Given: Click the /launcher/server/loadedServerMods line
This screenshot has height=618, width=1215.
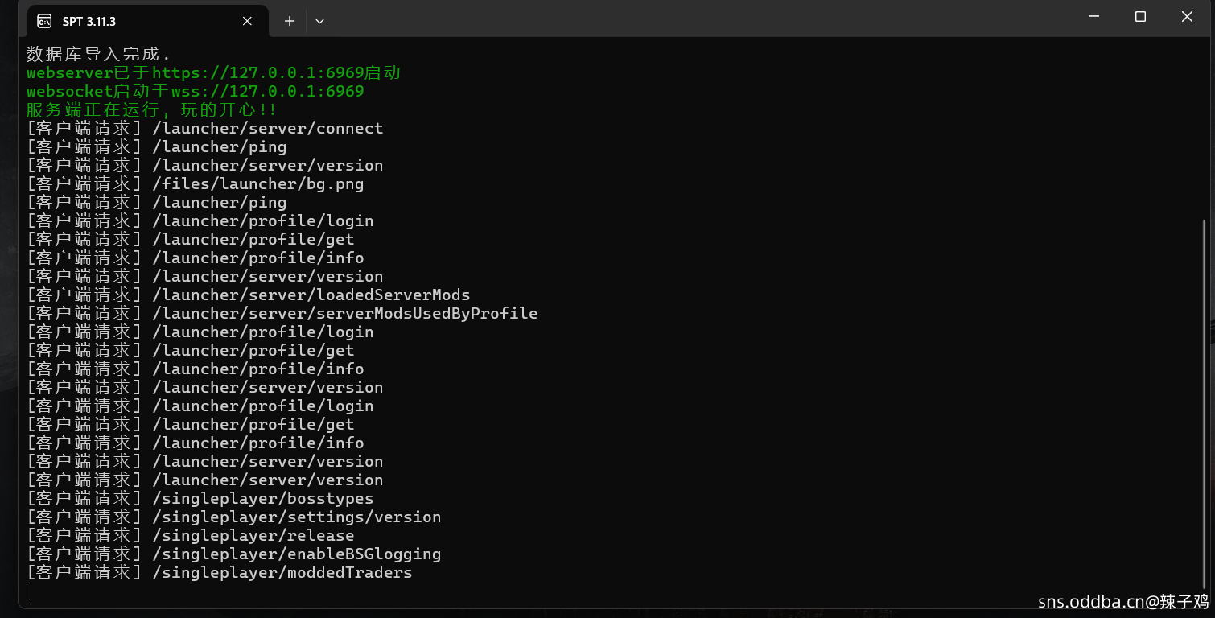Looking at the screenshot, I should point(248,295).
